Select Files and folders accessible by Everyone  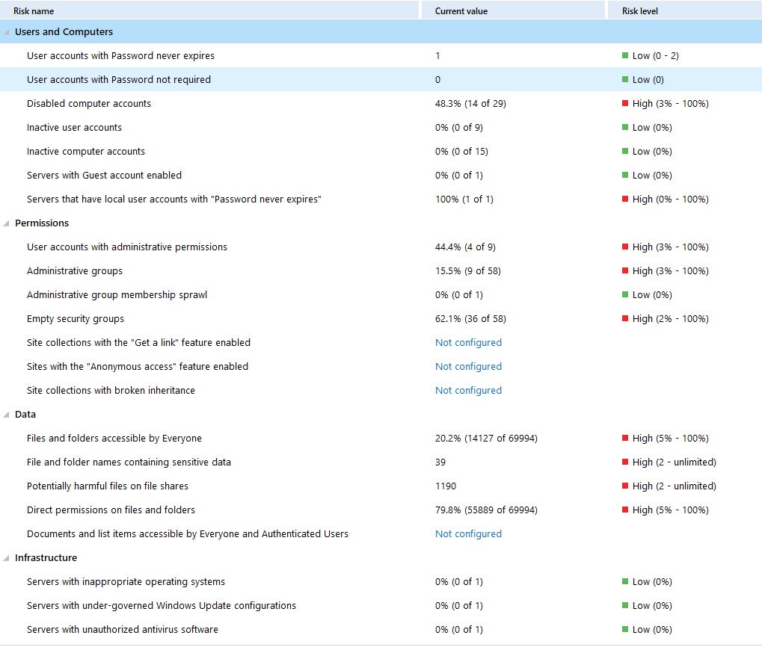coord(381,439)
